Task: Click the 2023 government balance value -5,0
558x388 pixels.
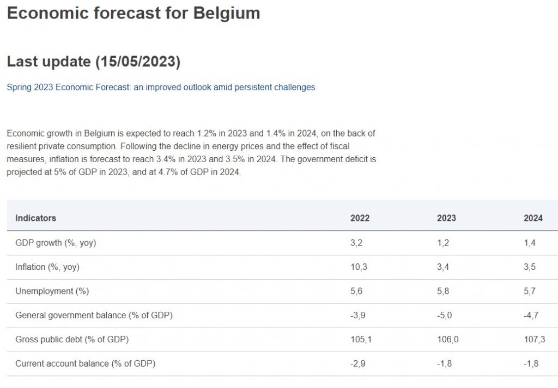Action: click(444, 315)
